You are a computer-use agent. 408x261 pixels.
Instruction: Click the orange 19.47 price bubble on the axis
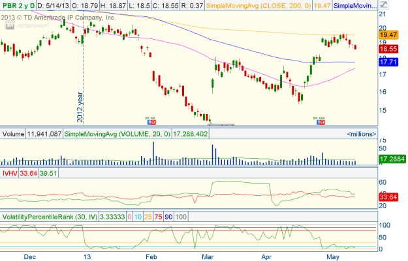click(388, 34)
